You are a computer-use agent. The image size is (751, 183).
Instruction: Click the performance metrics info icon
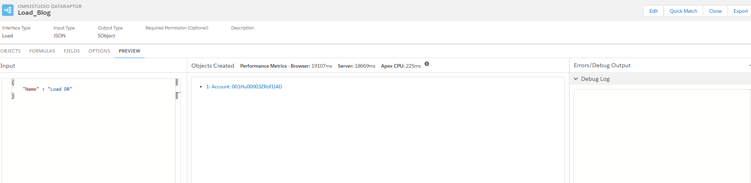[427, 64]
